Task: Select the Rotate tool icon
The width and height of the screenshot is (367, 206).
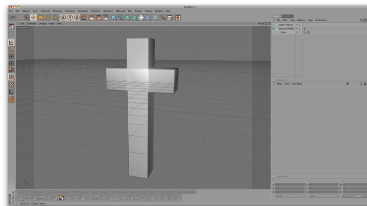Action: [47, 18]
